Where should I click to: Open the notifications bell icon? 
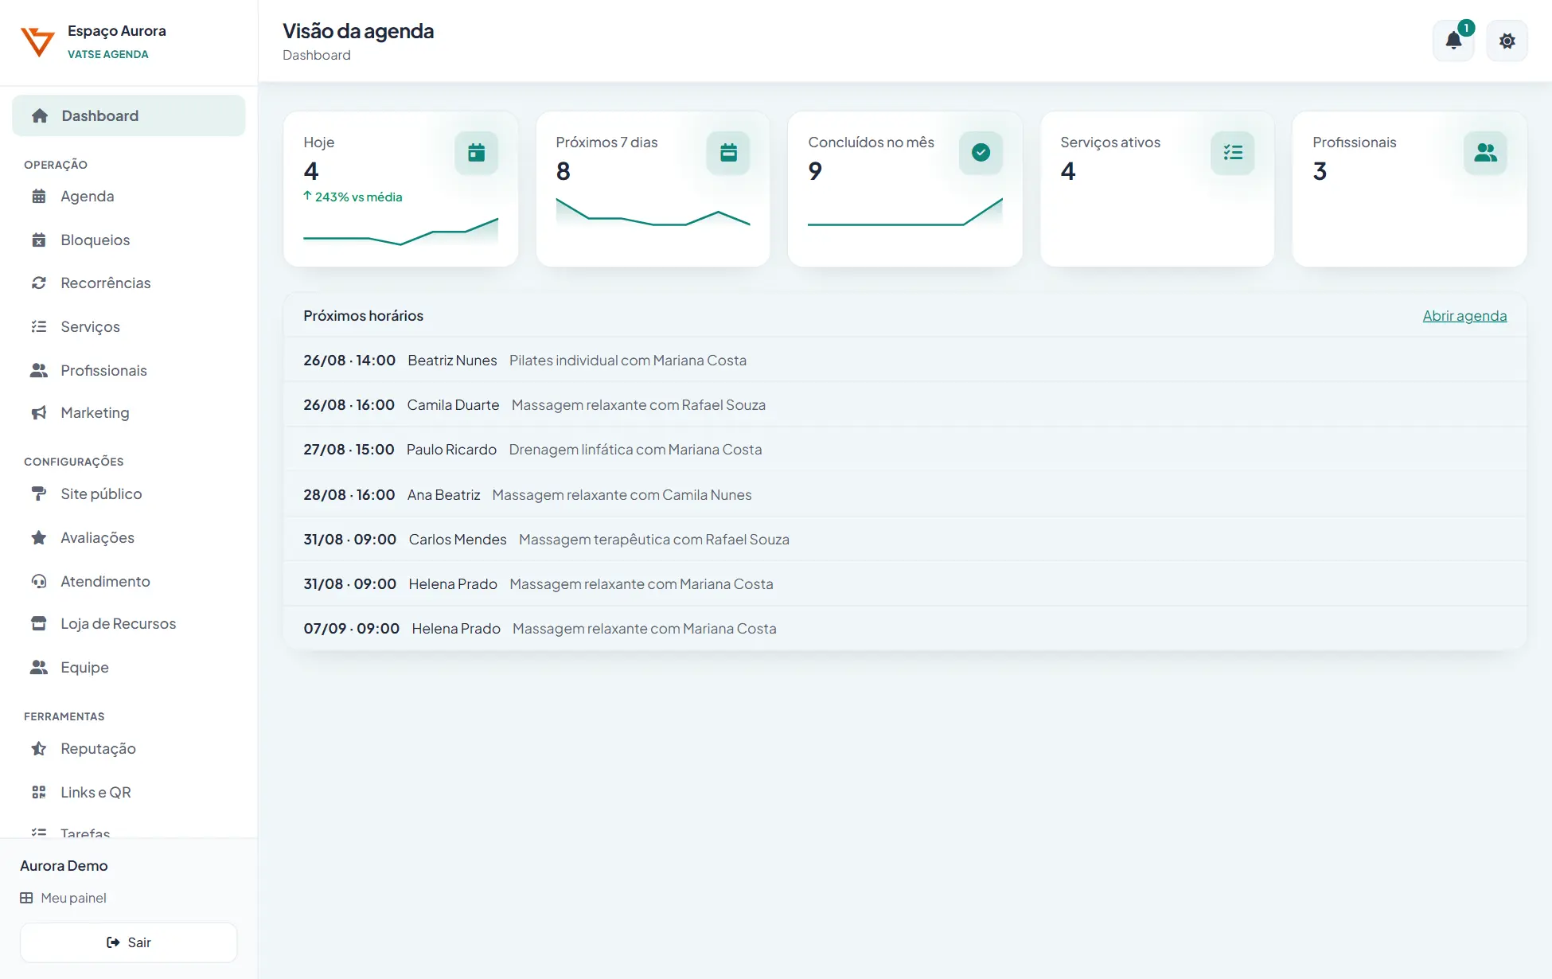(1453, 41)
